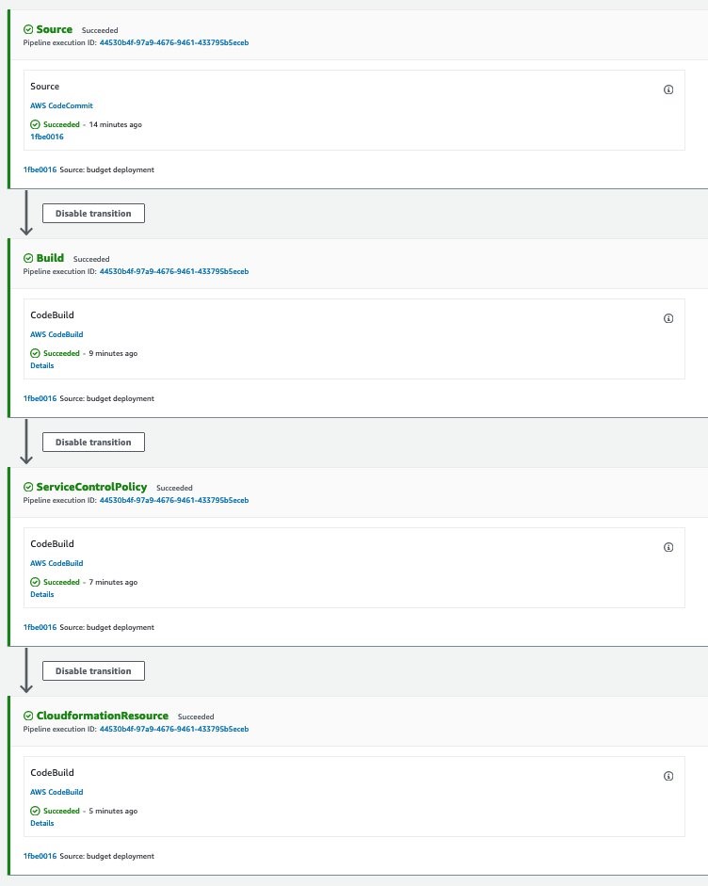
Task: Click the check icon beside CloudformationResource heading
Action: (x=28, y=716)
